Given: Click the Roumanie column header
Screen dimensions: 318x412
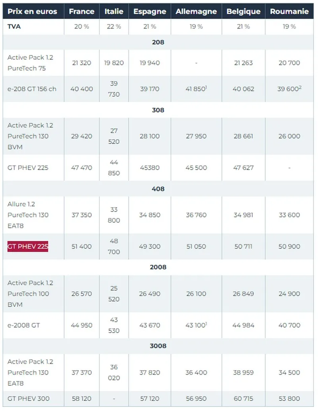Looking at the screenshot, I should [x=289, y=11].
